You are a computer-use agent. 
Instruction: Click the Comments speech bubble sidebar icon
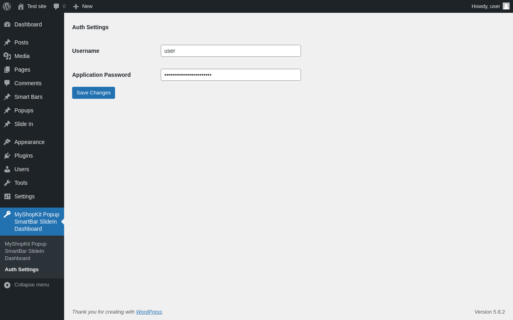click(x=7, y=83)
